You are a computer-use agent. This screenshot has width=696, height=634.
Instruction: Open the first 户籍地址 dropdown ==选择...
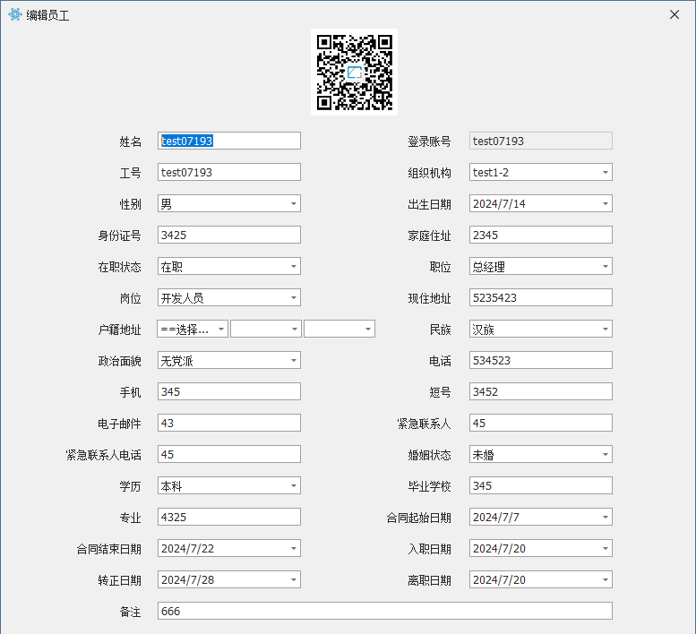coord(193,329)
